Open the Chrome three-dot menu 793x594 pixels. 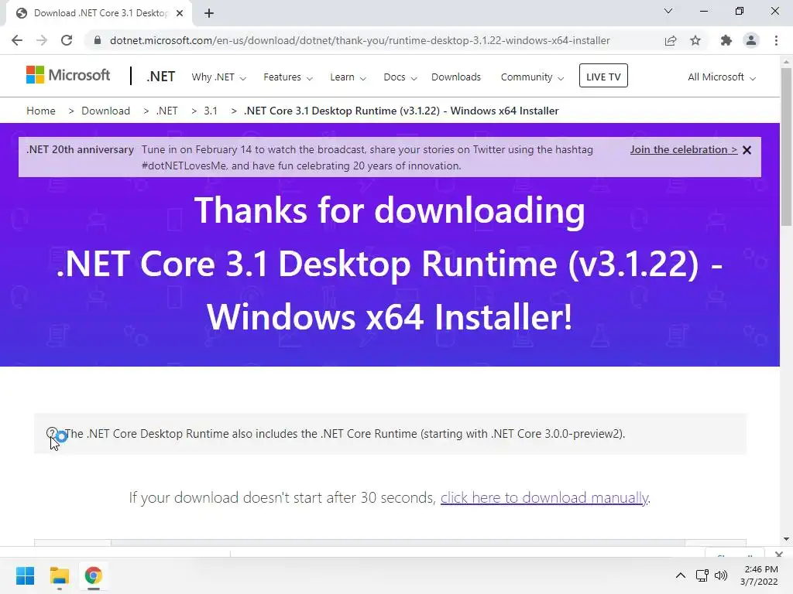[x=776, y=40]
